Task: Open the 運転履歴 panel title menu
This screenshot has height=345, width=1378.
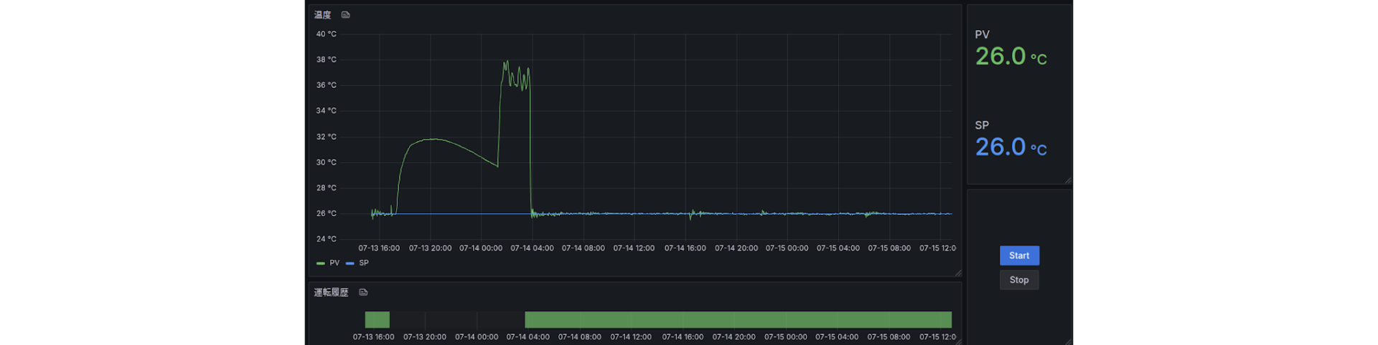Action: point(331,292)
